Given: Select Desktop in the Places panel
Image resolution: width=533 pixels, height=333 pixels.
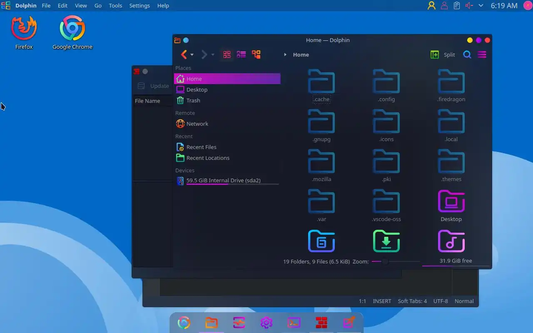Looking at the screenshot, I should (227, 89).
